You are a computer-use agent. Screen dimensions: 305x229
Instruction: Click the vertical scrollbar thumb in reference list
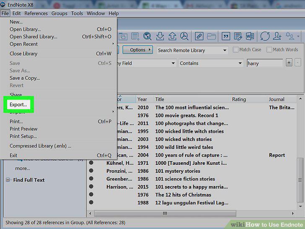(x=300, y=180)
